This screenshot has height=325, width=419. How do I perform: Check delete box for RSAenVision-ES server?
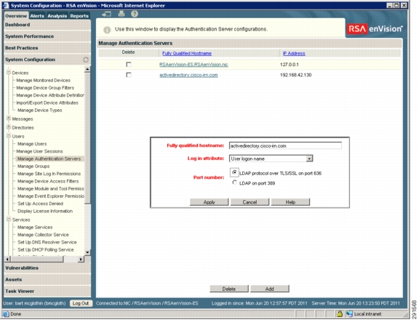[129, 65]
